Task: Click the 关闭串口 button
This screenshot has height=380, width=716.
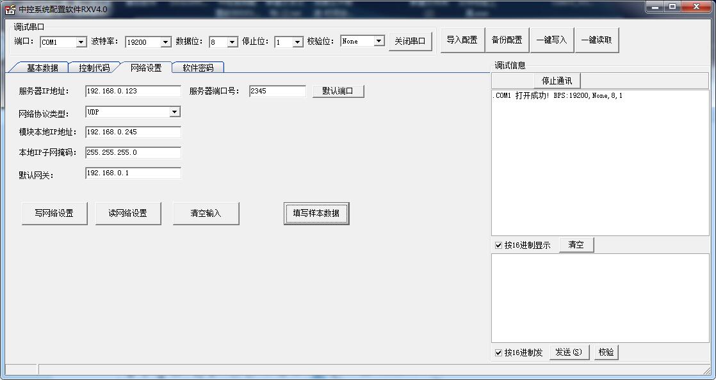Action: (410, 41)
